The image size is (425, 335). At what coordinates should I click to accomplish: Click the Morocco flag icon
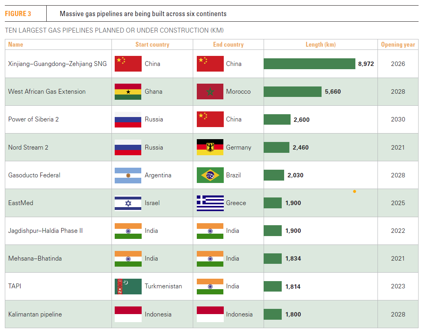point(210,92)
